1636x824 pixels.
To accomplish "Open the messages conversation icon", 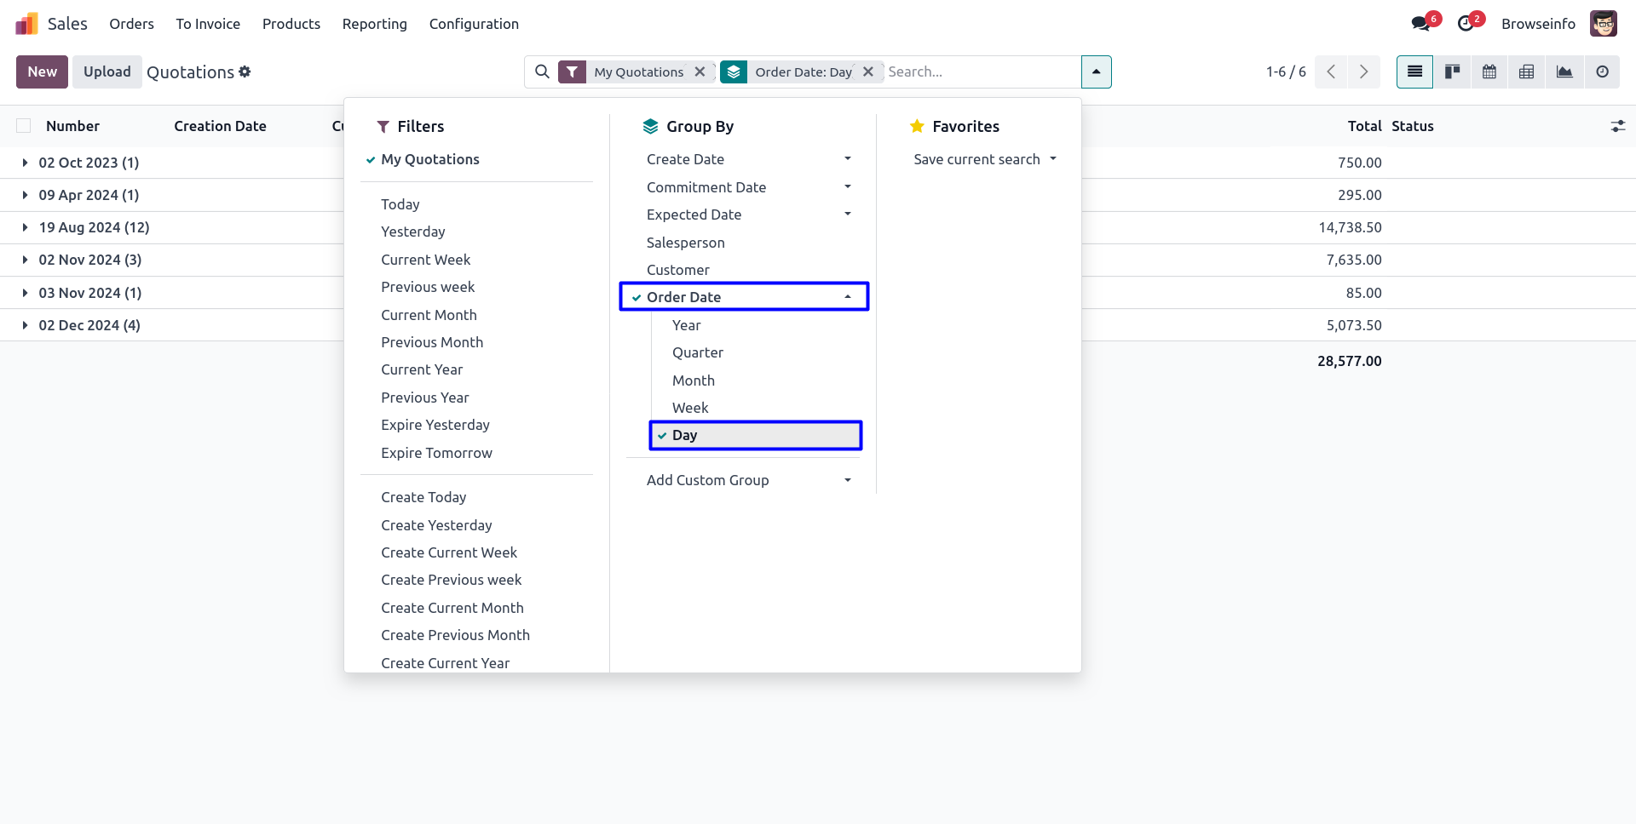I will (1420, 24).
